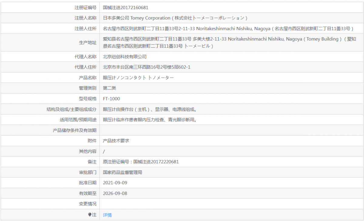
Task: Select agent address 北京市丰台区南三环西路16号2号楼5层602-1
Action: coord(147,67)
